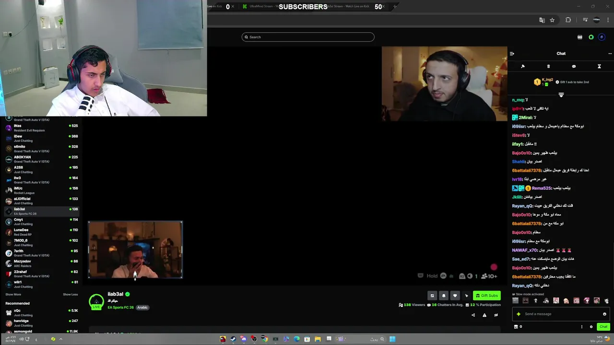
Task: Open the EA Sports FC 26 category link
Action: pos(120,308)
